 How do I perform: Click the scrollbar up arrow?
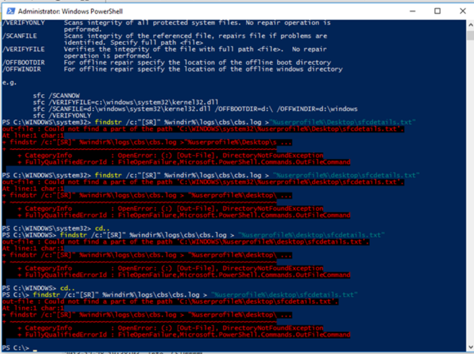[470, 25]
